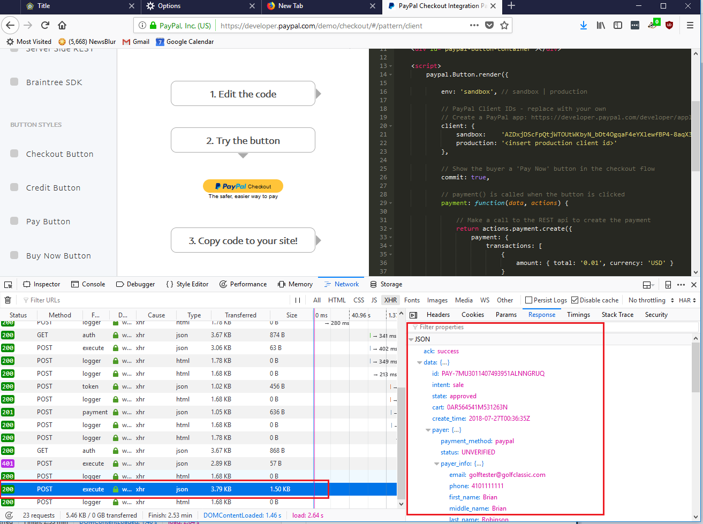
Task: Select the Credit Button style checkbox
Action: point(14,187)
